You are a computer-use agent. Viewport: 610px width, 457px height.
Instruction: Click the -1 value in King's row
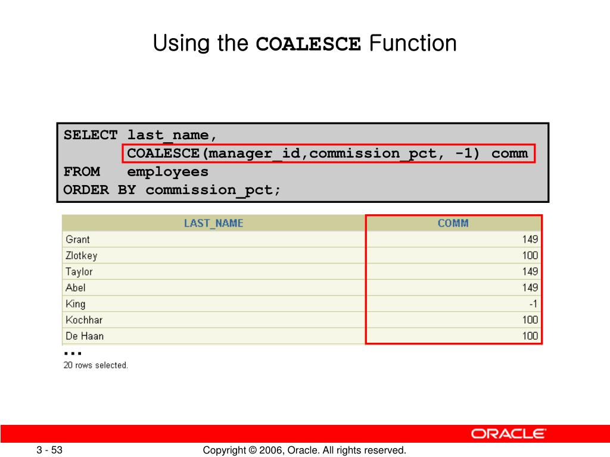point(533,304)
